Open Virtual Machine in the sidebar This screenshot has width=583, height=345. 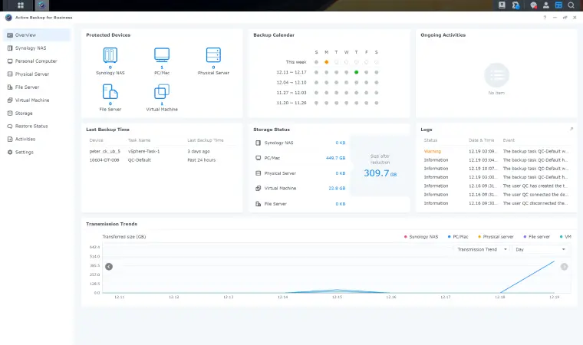[37, 100]
